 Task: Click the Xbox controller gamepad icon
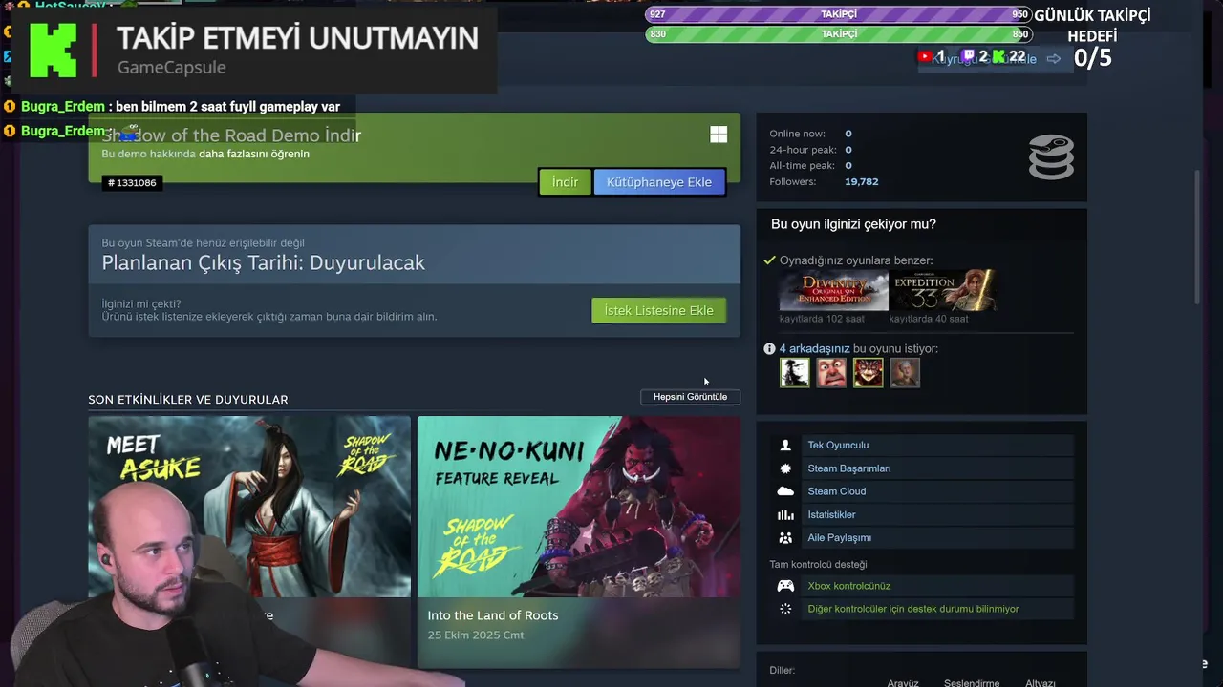pos(785,586)
